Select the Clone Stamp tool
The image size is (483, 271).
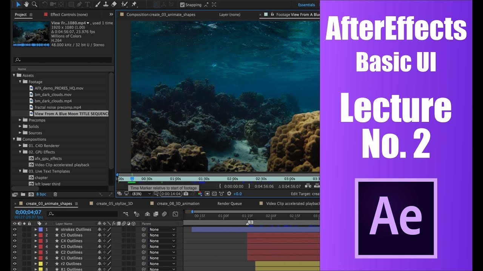pyautogui.click(x=106, y=5)
